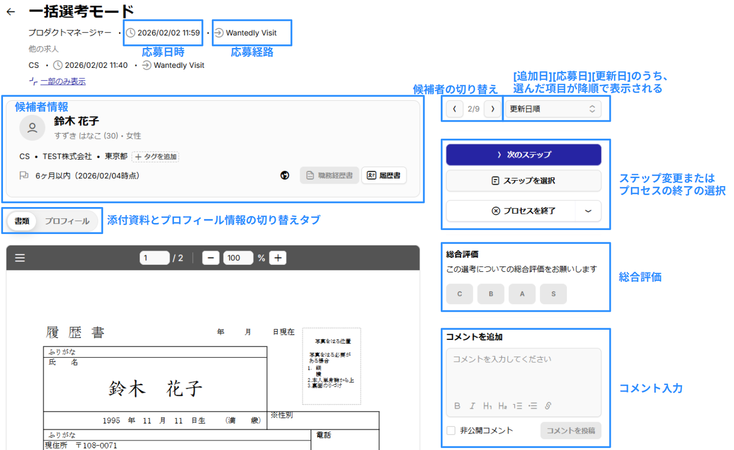This screenshot has width=734, height=450.
Task: Apply bold formatting in comment editor
Action: (x=457, y=406)
